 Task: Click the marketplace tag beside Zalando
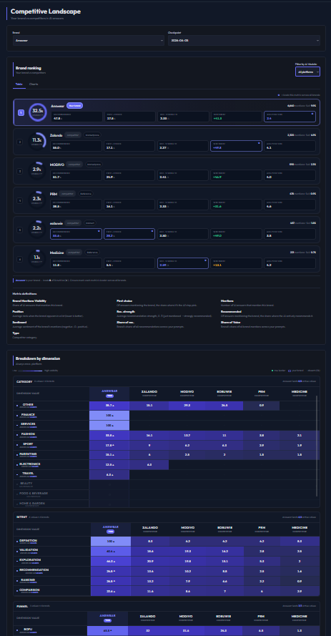pyautogui.click(x=92, y=135)
